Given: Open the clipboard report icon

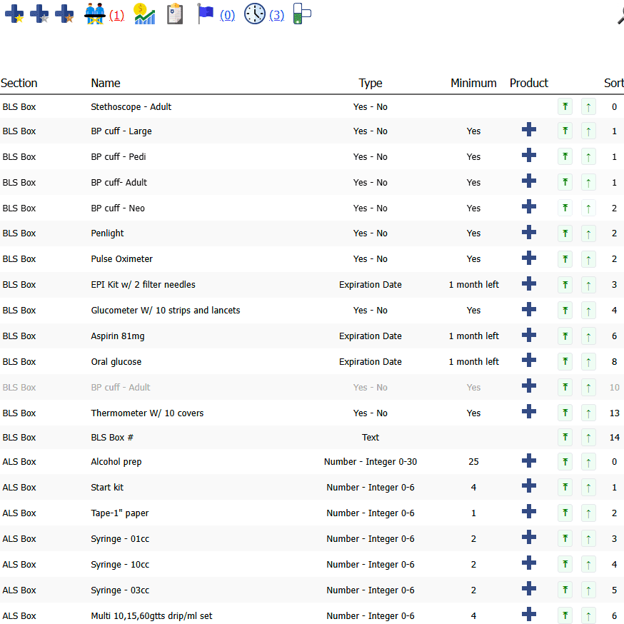Looking at the screenshot, I should 175,14.
